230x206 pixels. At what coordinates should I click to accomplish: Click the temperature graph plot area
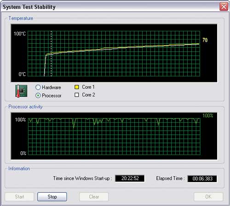pyautogui.click(x=114, y=53)
